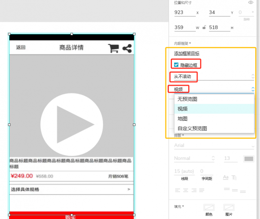The height and width of the screenshot is (219, 260).
Task: Click the Aa text case icon
Action: click(x=226, y=177)
